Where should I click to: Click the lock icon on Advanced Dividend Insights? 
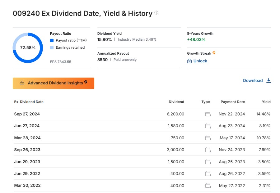coord(22,83)
